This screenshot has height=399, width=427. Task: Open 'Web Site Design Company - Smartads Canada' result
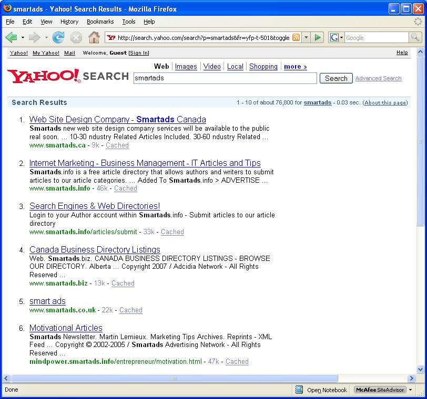pyautogui.click(x=117, y=119)
